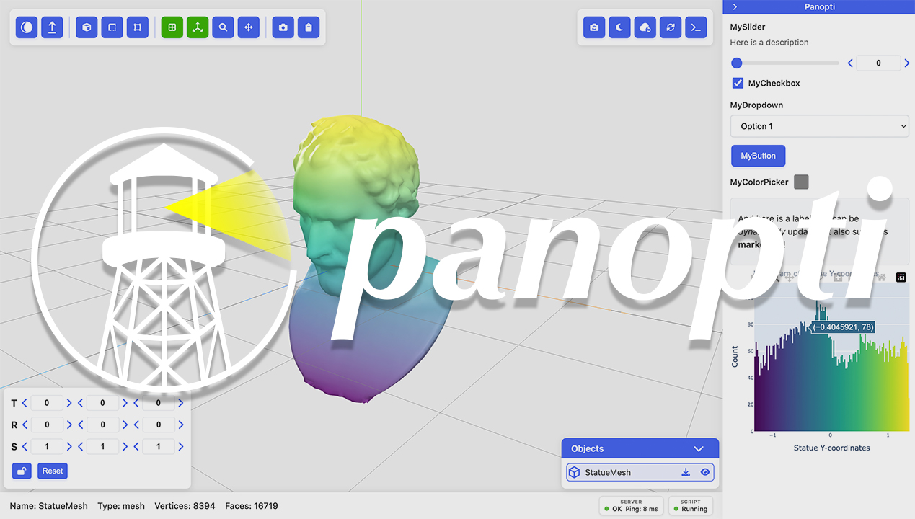
Task: Click the dashed square selection icon
Action: [x=112, y=27]
